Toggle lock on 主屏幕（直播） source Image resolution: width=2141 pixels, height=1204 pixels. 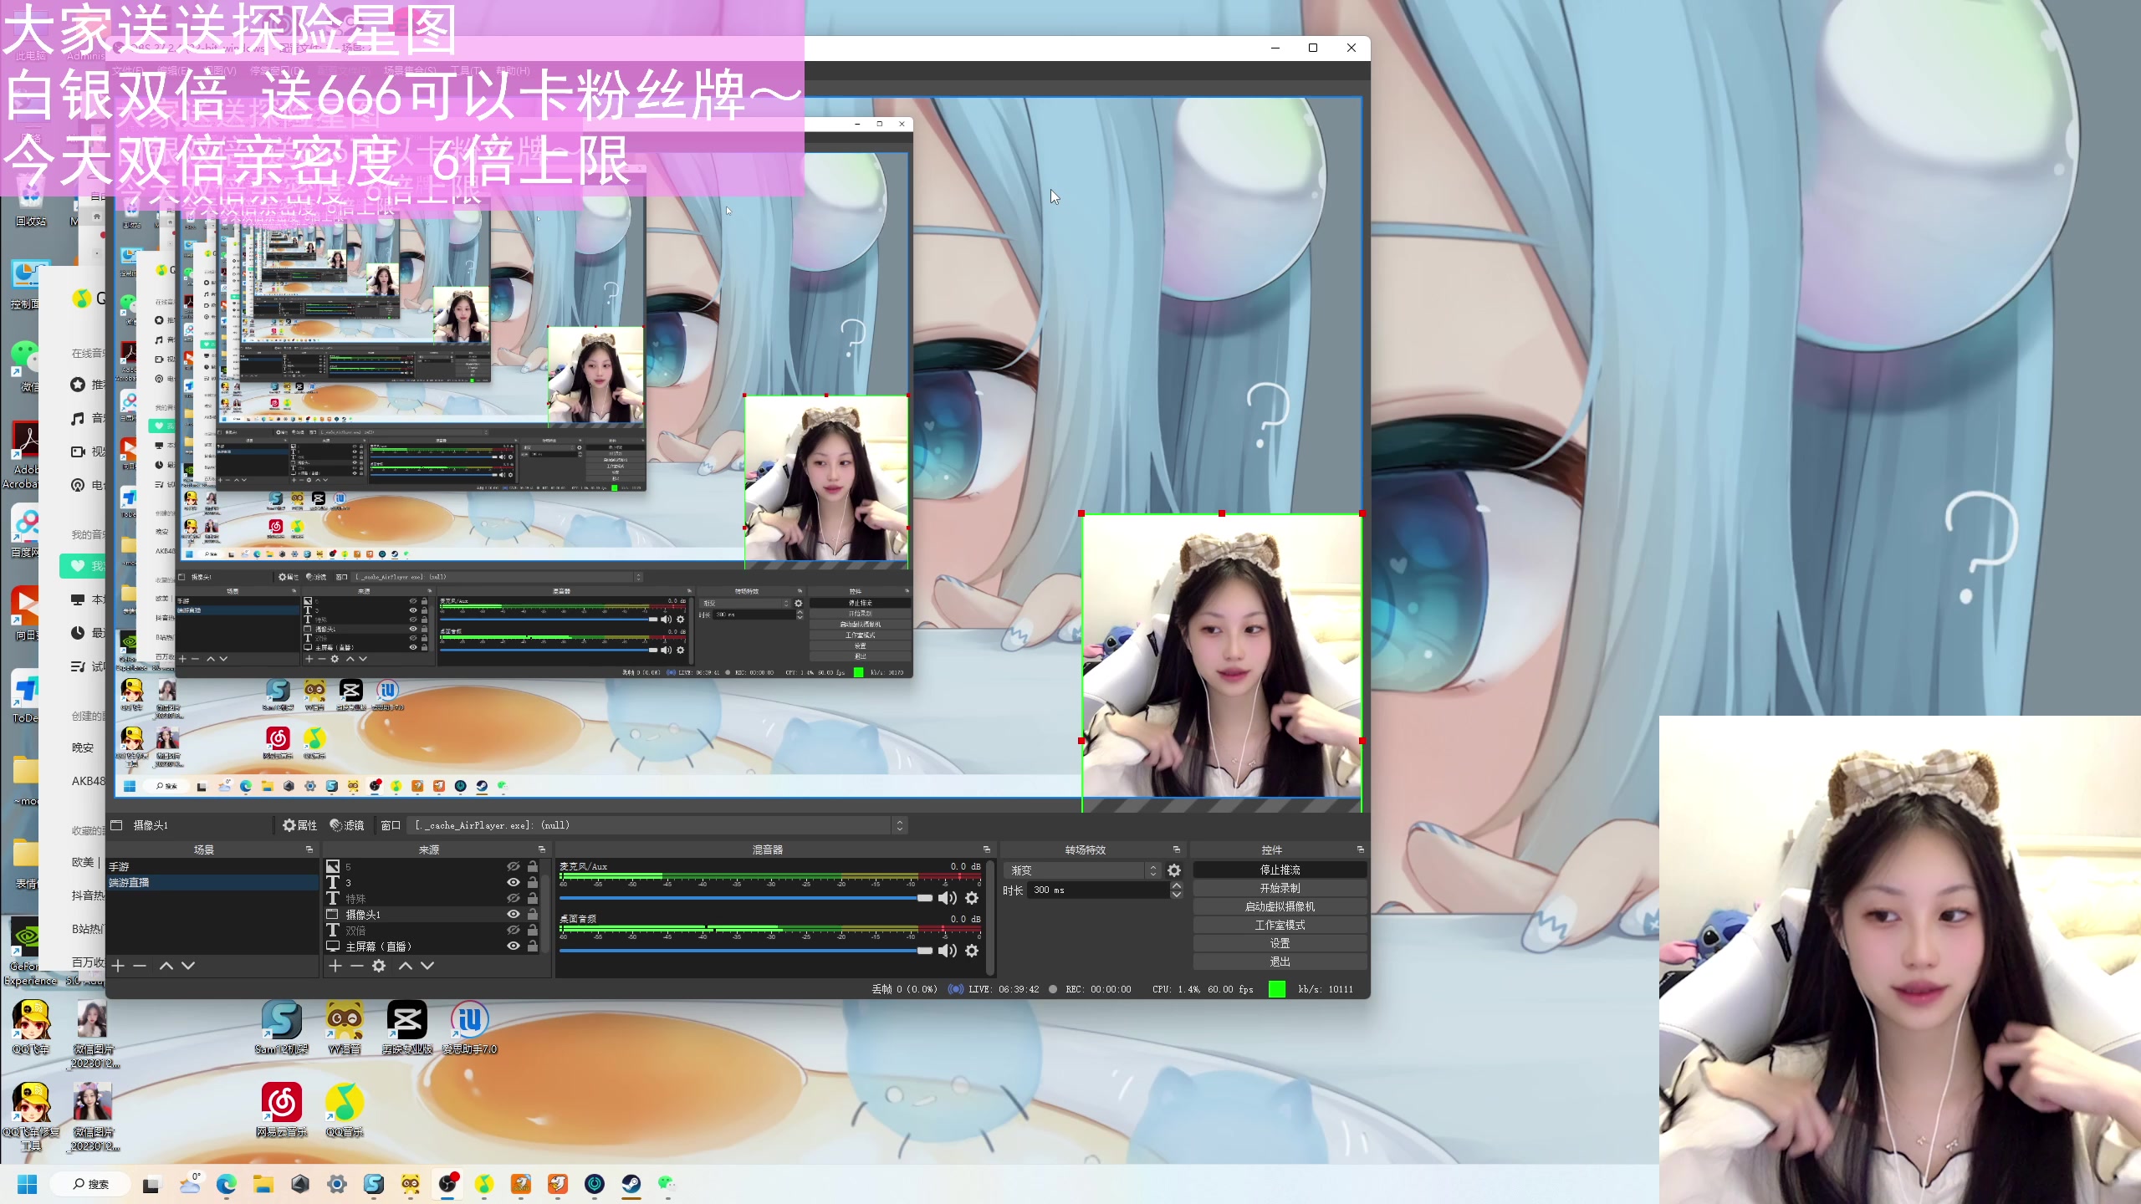pos(533,946)
